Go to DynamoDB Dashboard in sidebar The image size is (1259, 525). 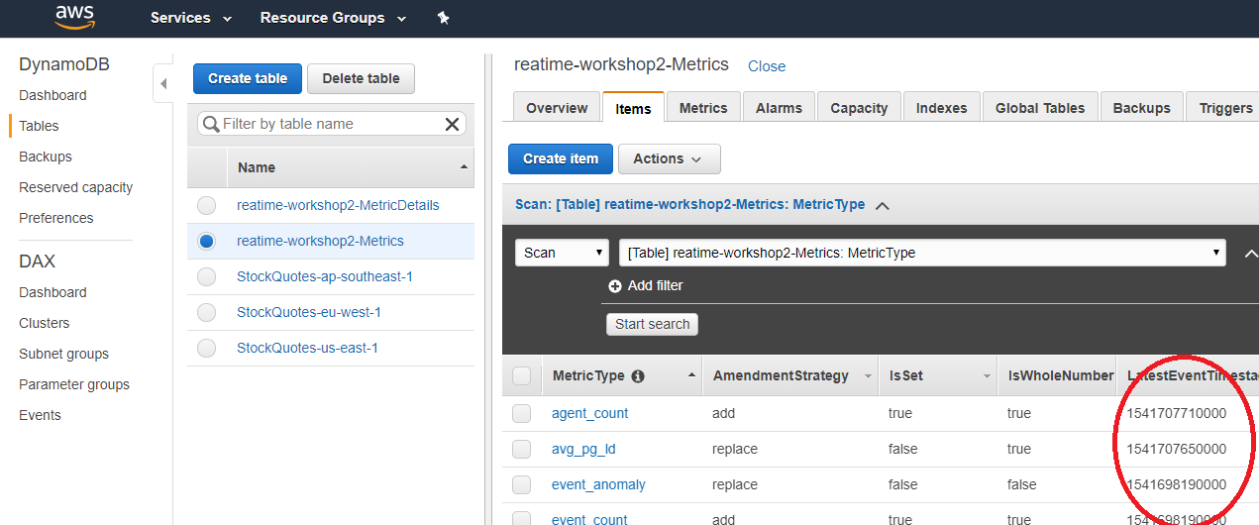click(52, 95)
